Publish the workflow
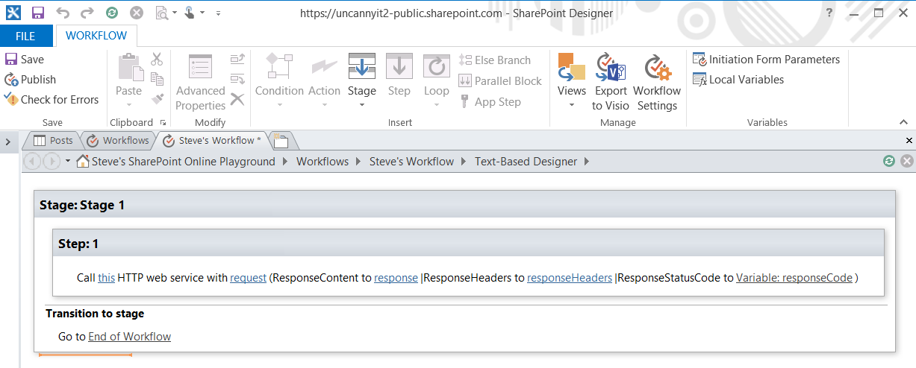 tap(31, 80)
